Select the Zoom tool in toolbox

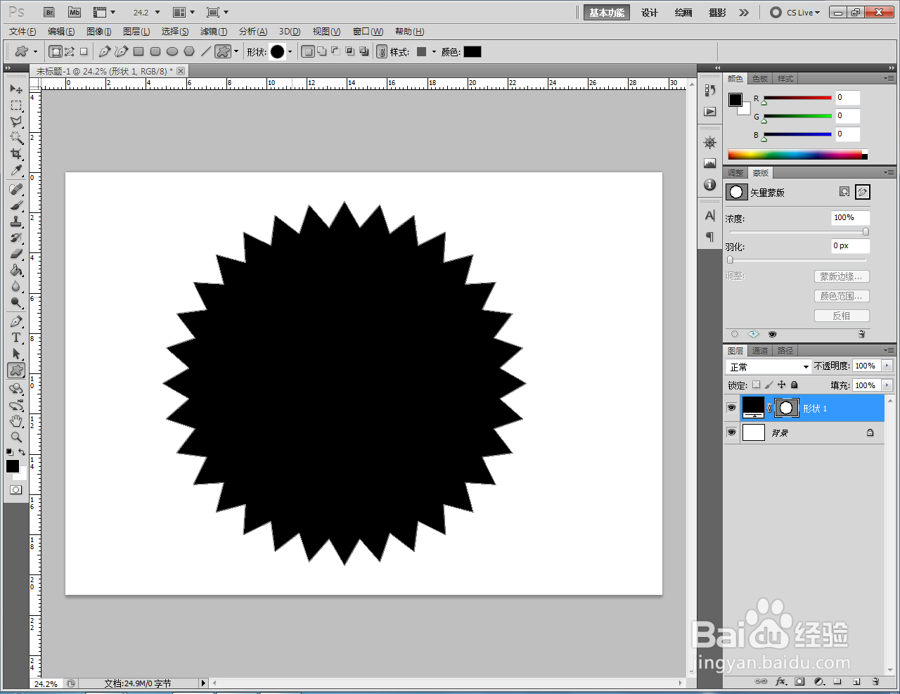tap(16, 437)
